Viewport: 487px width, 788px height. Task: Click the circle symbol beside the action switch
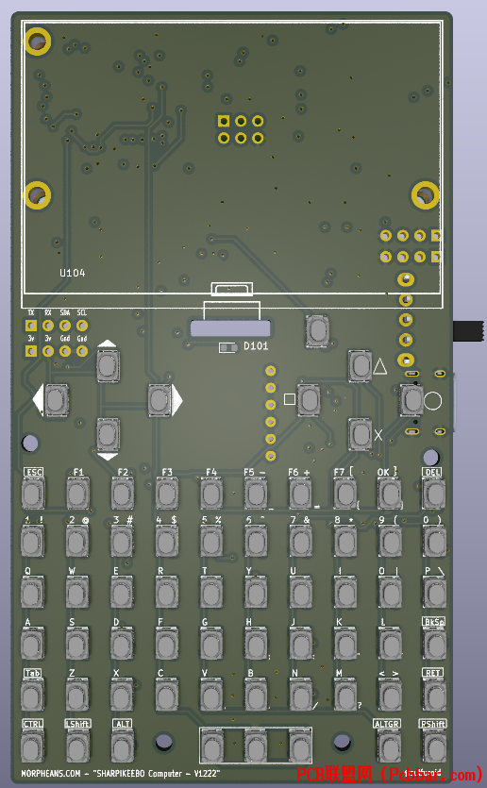click(x=432, y=400)
